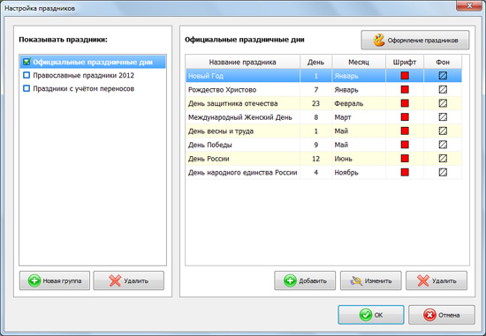Click day value 23 for Февраль
This screenshot has height=336, width=486.
pyautogui.click(x=315, y=103)
